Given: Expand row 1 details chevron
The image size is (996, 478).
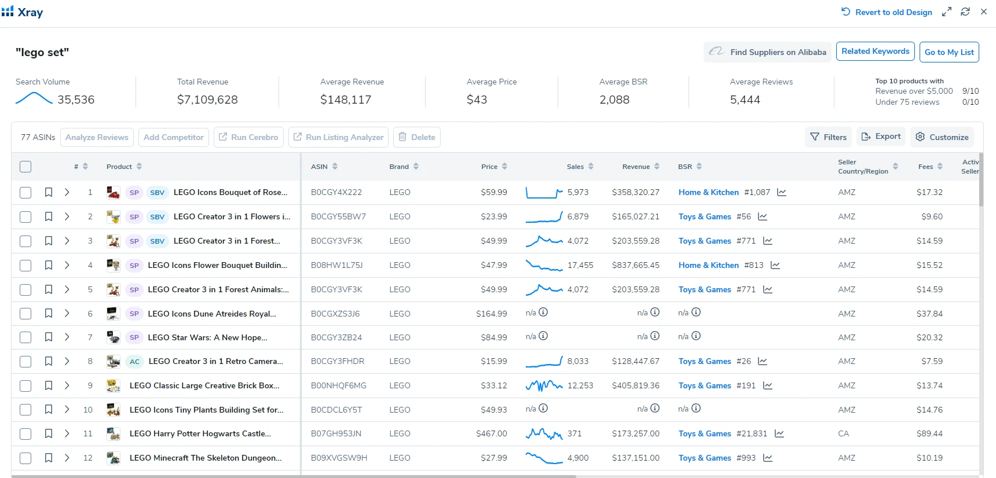Looking at the screenshot, I should point(67,192).
